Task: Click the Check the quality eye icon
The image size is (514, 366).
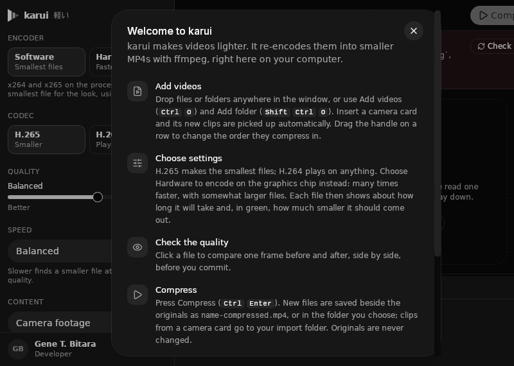Action: coord(137,247)
